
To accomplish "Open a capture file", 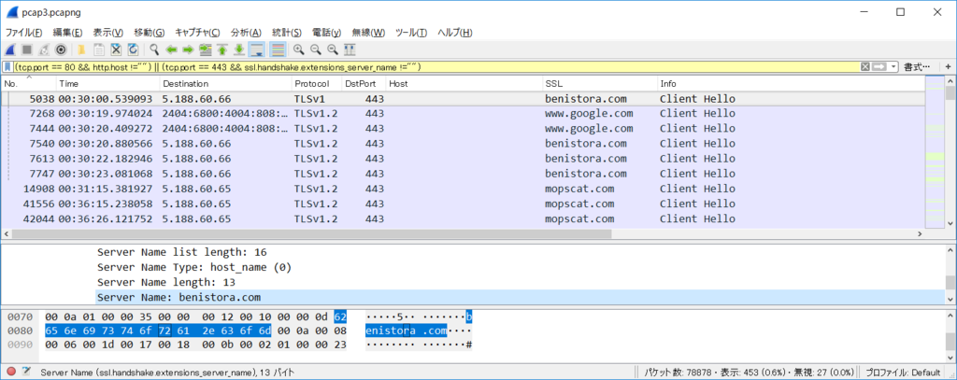I will point(81,49).
